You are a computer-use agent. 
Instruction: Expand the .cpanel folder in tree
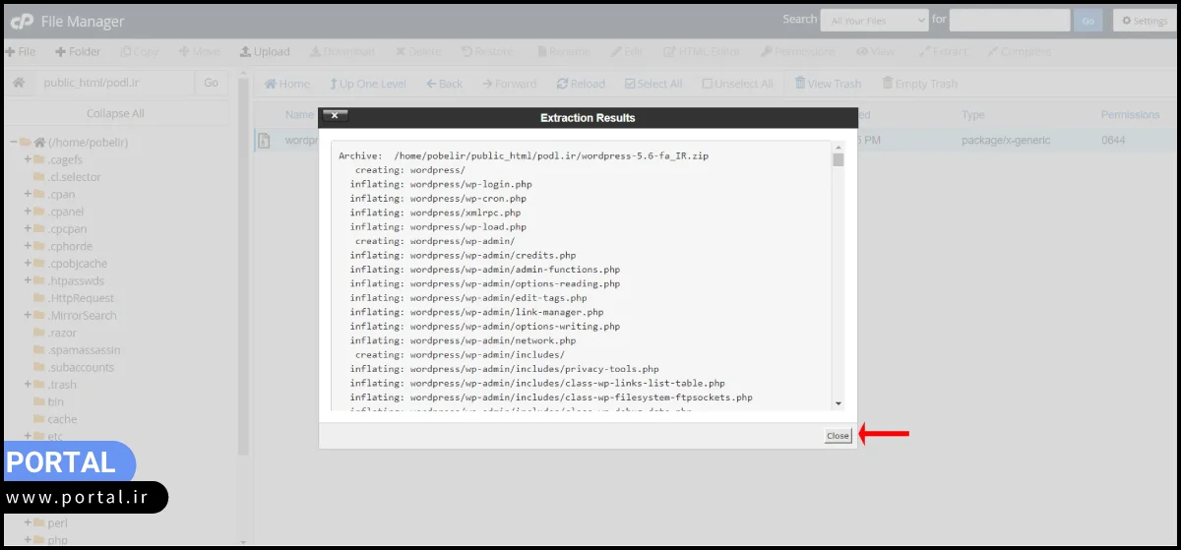(29, 212)
